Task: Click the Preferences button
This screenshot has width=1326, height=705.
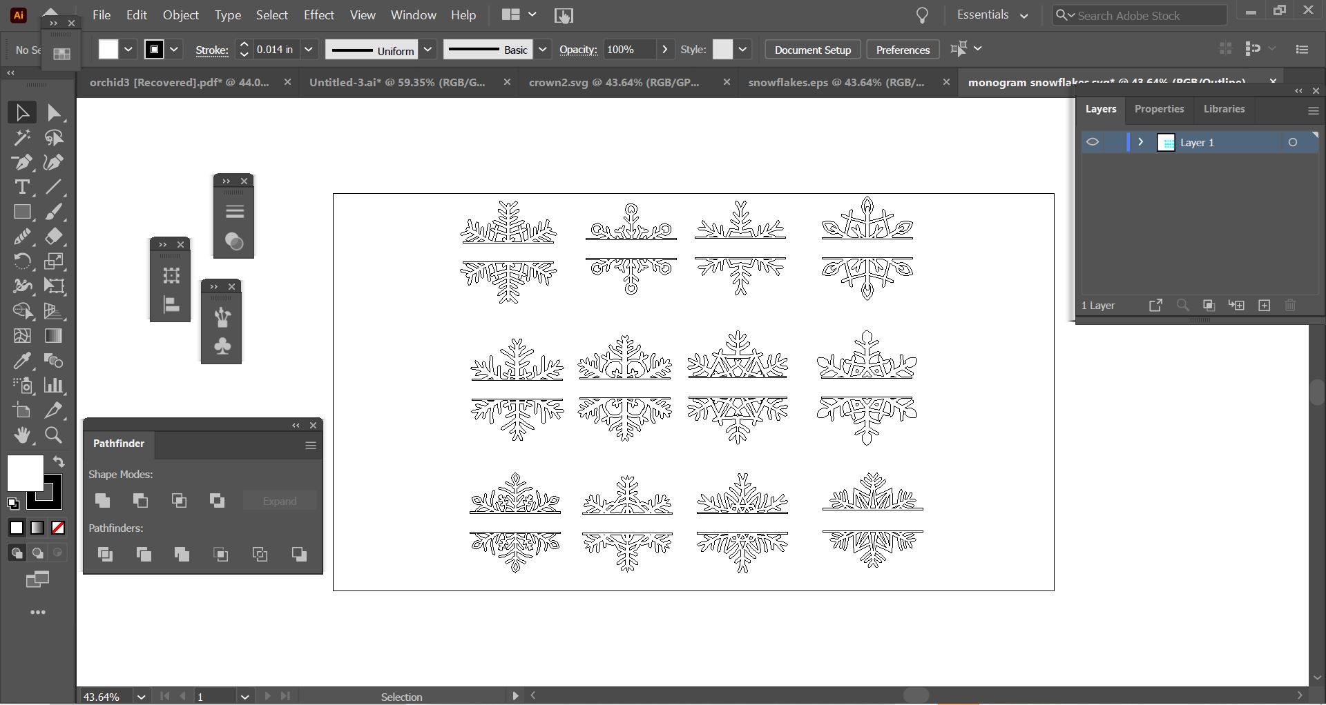Action: [x=902, y=49]
